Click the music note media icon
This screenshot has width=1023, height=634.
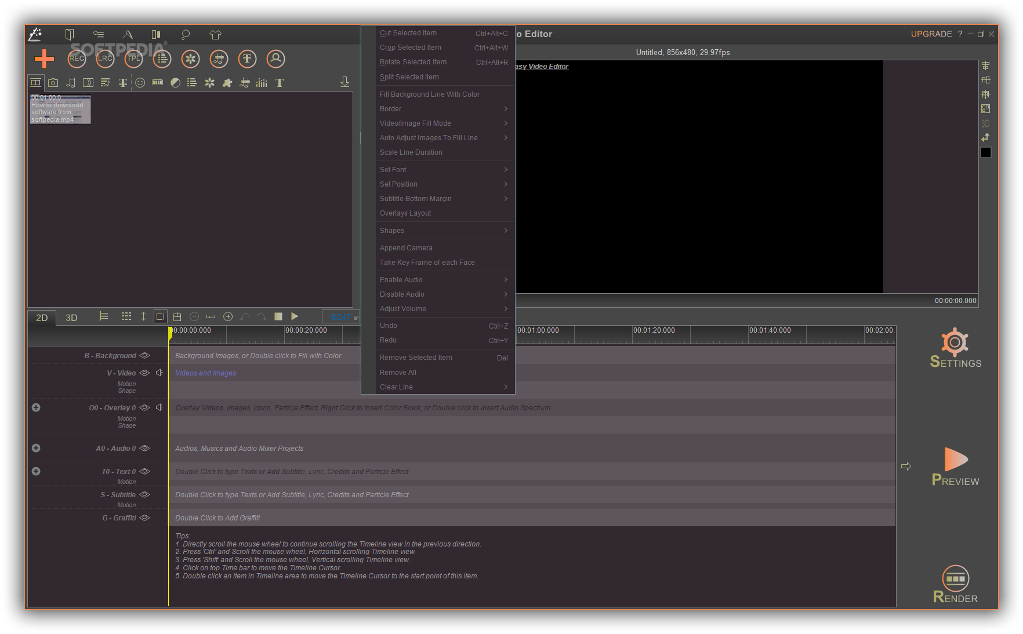pos(70,83)
